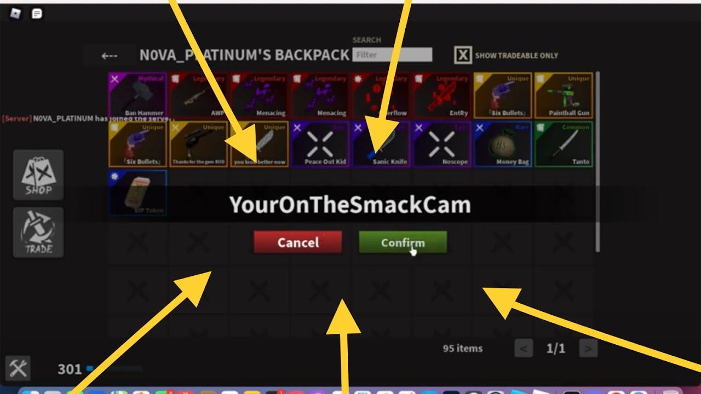Select the Ban Hammer mythical item
This screenshot has width=701, height=394.
[x=137, y=96]
